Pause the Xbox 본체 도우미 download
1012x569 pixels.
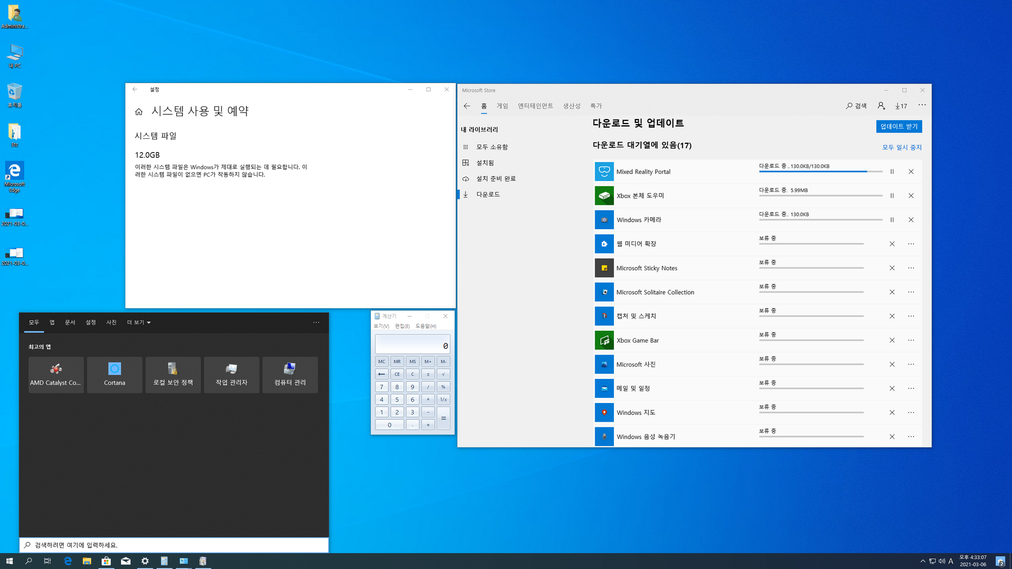click(x=892, y=196)
